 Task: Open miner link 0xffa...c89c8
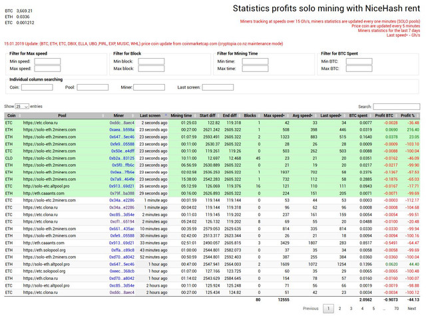tap(122, 250)
